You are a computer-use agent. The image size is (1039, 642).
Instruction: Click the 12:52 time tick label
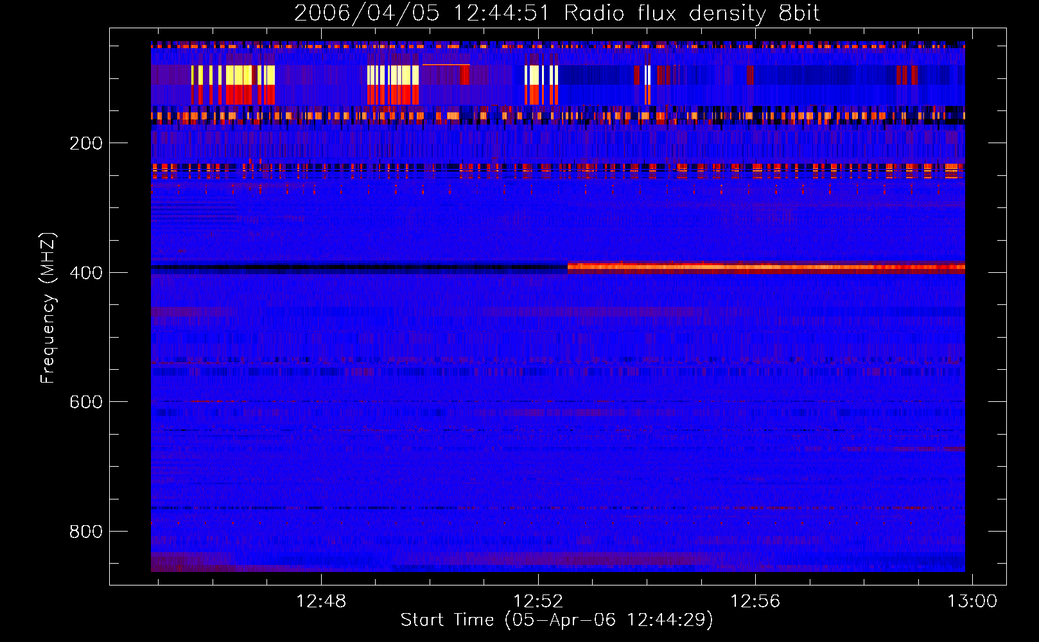(x=538, y=601)
